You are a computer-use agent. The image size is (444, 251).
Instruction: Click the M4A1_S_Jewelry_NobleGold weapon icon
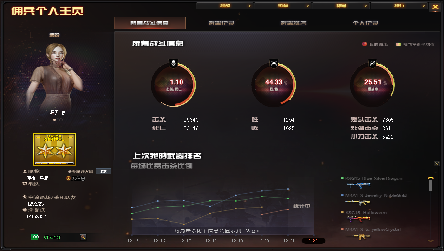click(x=358, y=203)
